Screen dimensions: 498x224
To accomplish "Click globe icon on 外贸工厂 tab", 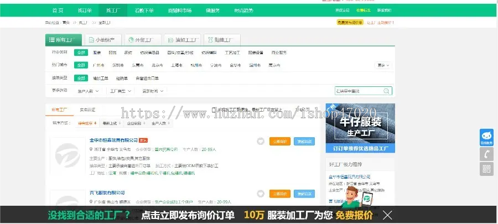I will (x=131, y=40).
